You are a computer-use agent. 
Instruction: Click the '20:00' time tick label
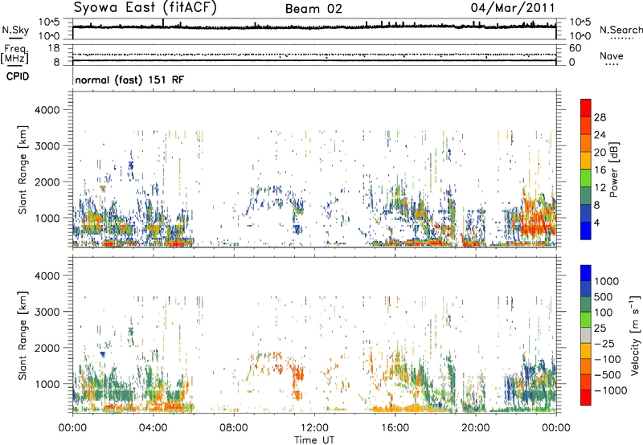click(476, 428)
